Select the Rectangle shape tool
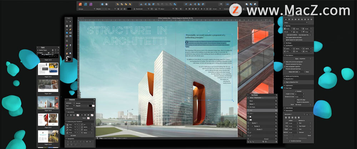The width and height of the screenshot is (357, 149). 67,33
